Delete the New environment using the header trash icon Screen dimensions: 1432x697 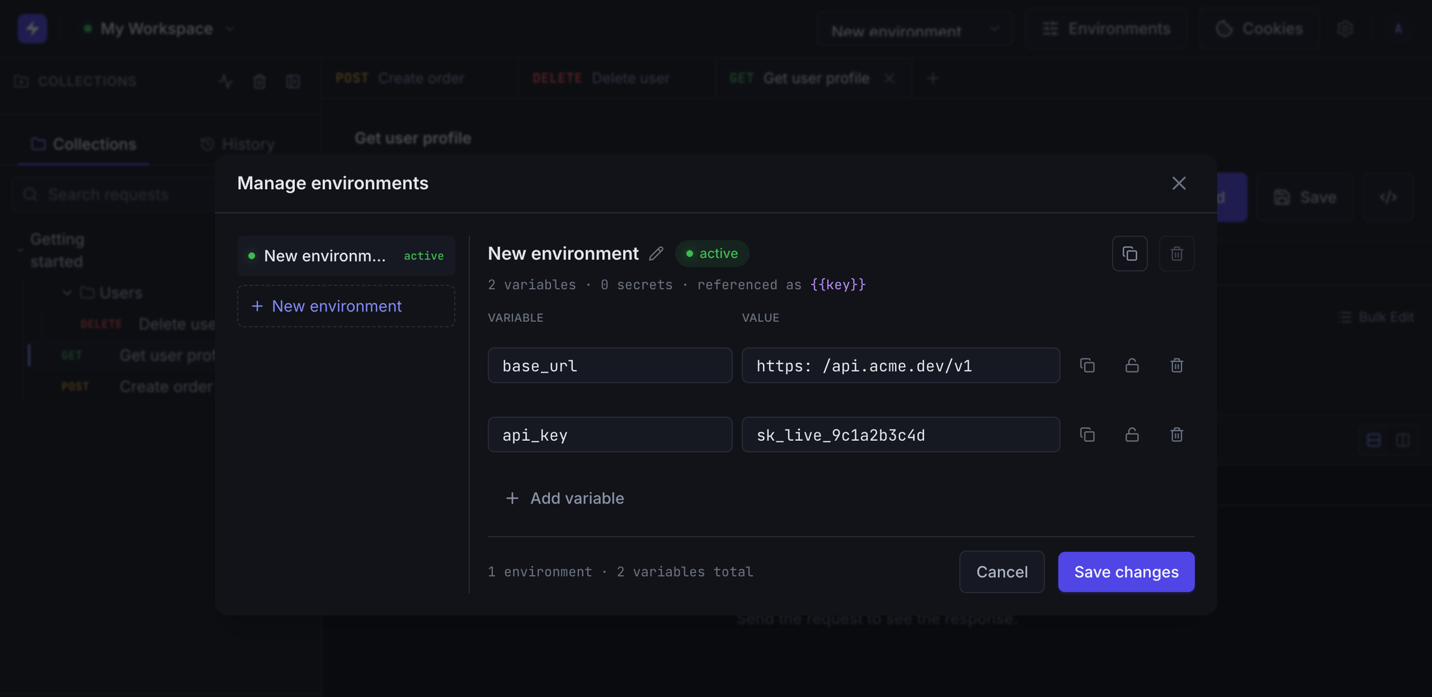(1177, 254)
